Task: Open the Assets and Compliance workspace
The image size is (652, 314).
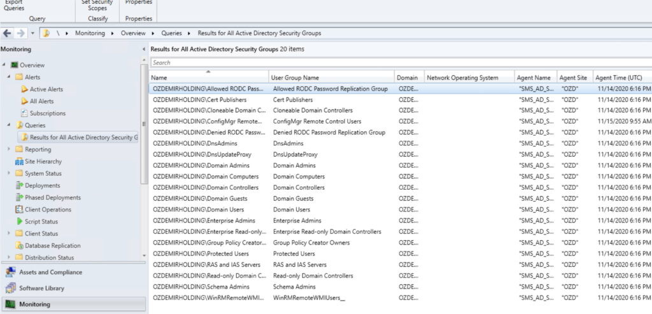Action: [x=73, y=272]
